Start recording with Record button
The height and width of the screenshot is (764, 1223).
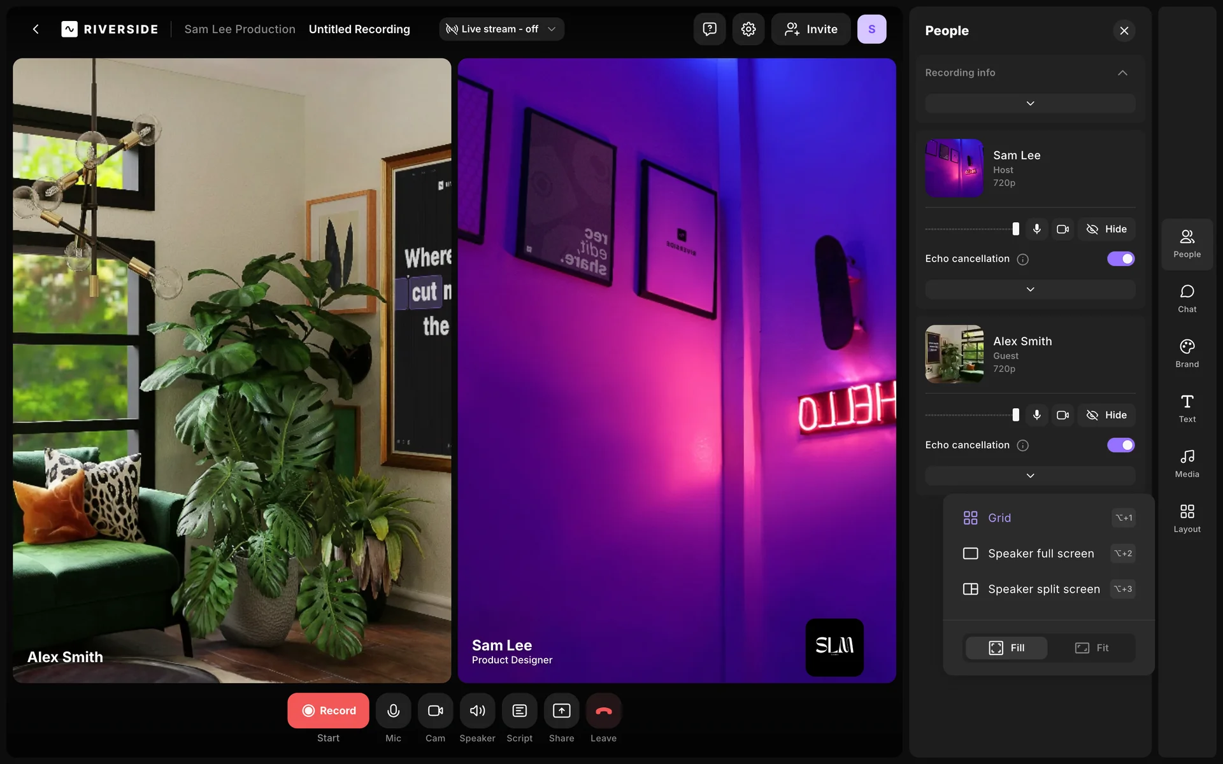coord(328,711)
